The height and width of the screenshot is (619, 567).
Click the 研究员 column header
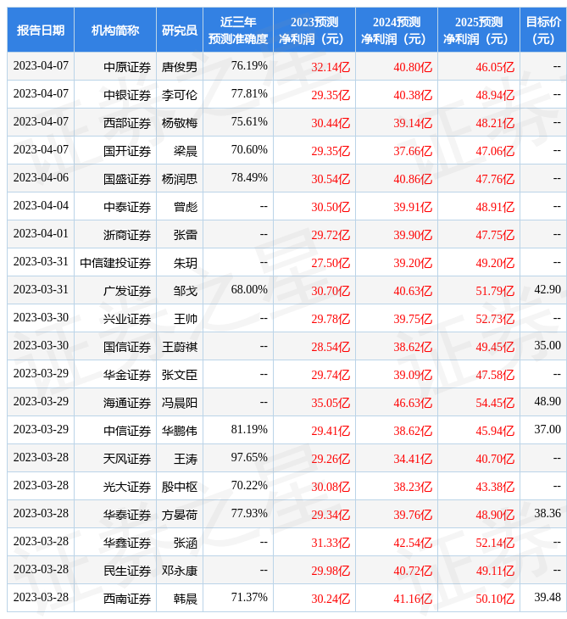coord(180,30)
